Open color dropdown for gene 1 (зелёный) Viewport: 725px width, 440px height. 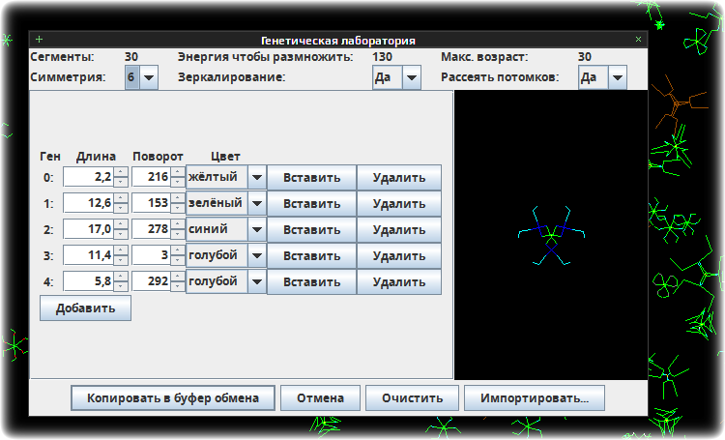coord(226,203)
